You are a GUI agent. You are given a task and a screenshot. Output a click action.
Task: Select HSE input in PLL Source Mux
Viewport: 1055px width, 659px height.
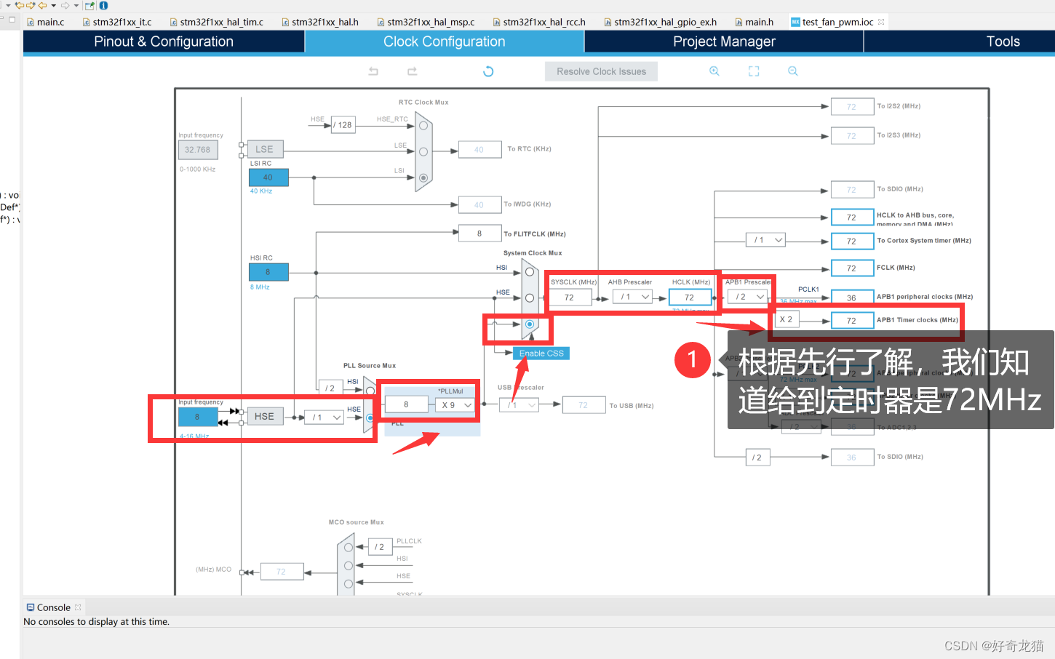click(x=371, y=418)
